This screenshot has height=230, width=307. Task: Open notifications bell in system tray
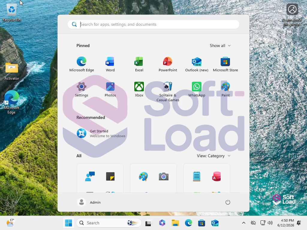click(299, 223)
